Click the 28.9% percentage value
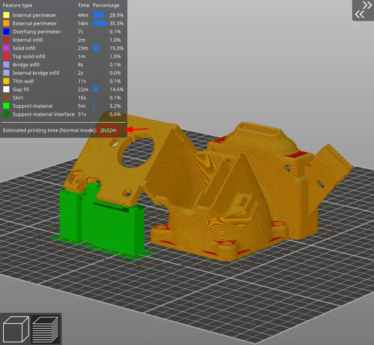This screenshot has height=345, width=374. click(x=117, y=15)
